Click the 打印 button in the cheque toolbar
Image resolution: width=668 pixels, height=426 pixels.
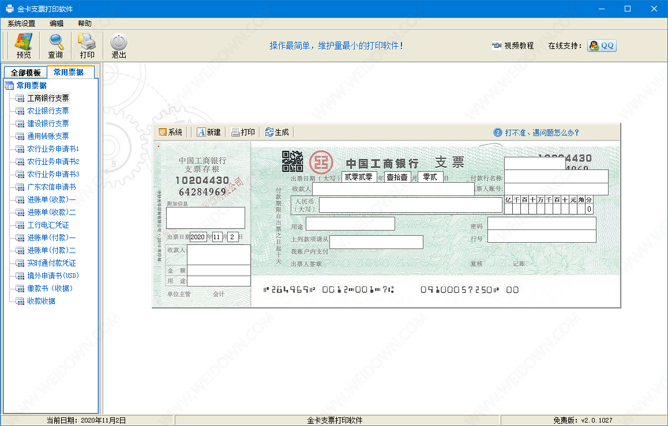pos(243,133)
